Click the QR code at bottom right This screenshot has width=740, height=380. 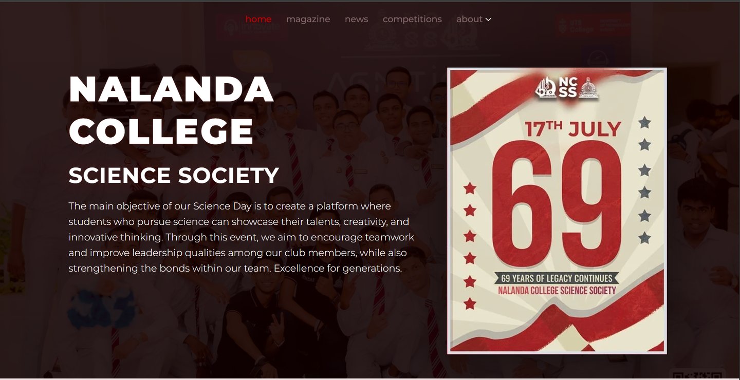[697, 375]
